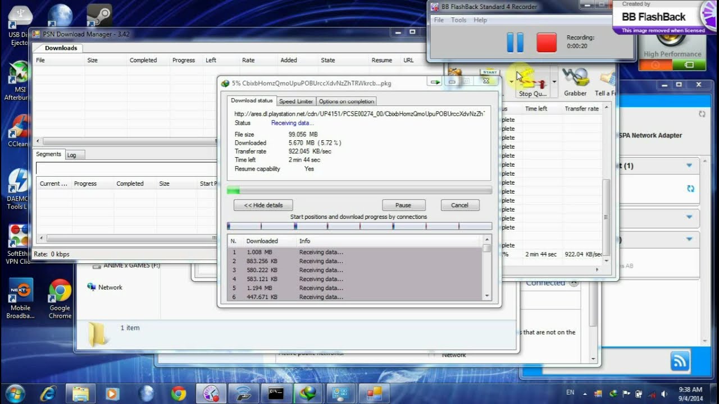Viewport: 719px width, 404px height.
Task: Open Help menu in BB FlashBack Recorder
Action: tap(480, 20)
